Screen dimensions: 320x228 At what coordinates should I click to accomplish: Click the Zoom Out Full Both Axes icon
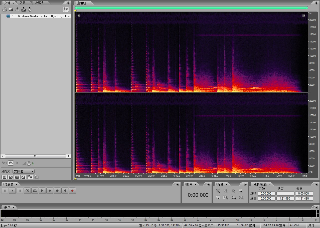pos(233,191)
